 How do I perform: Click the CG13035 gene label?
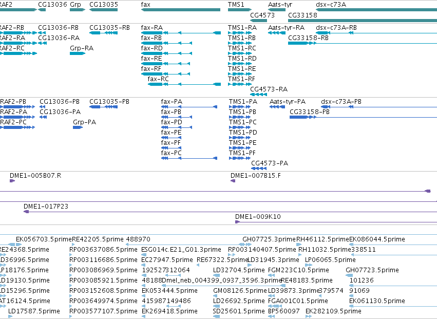pos(104,5)
